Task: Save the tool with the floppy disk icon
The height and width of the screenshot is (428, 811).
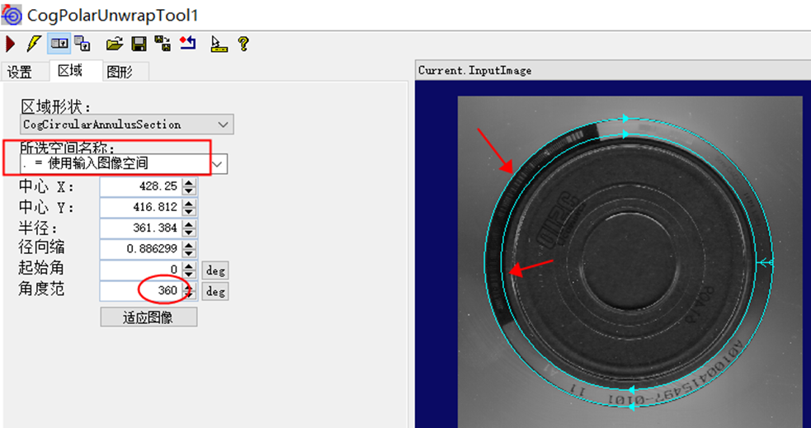Action: (139, 44)
